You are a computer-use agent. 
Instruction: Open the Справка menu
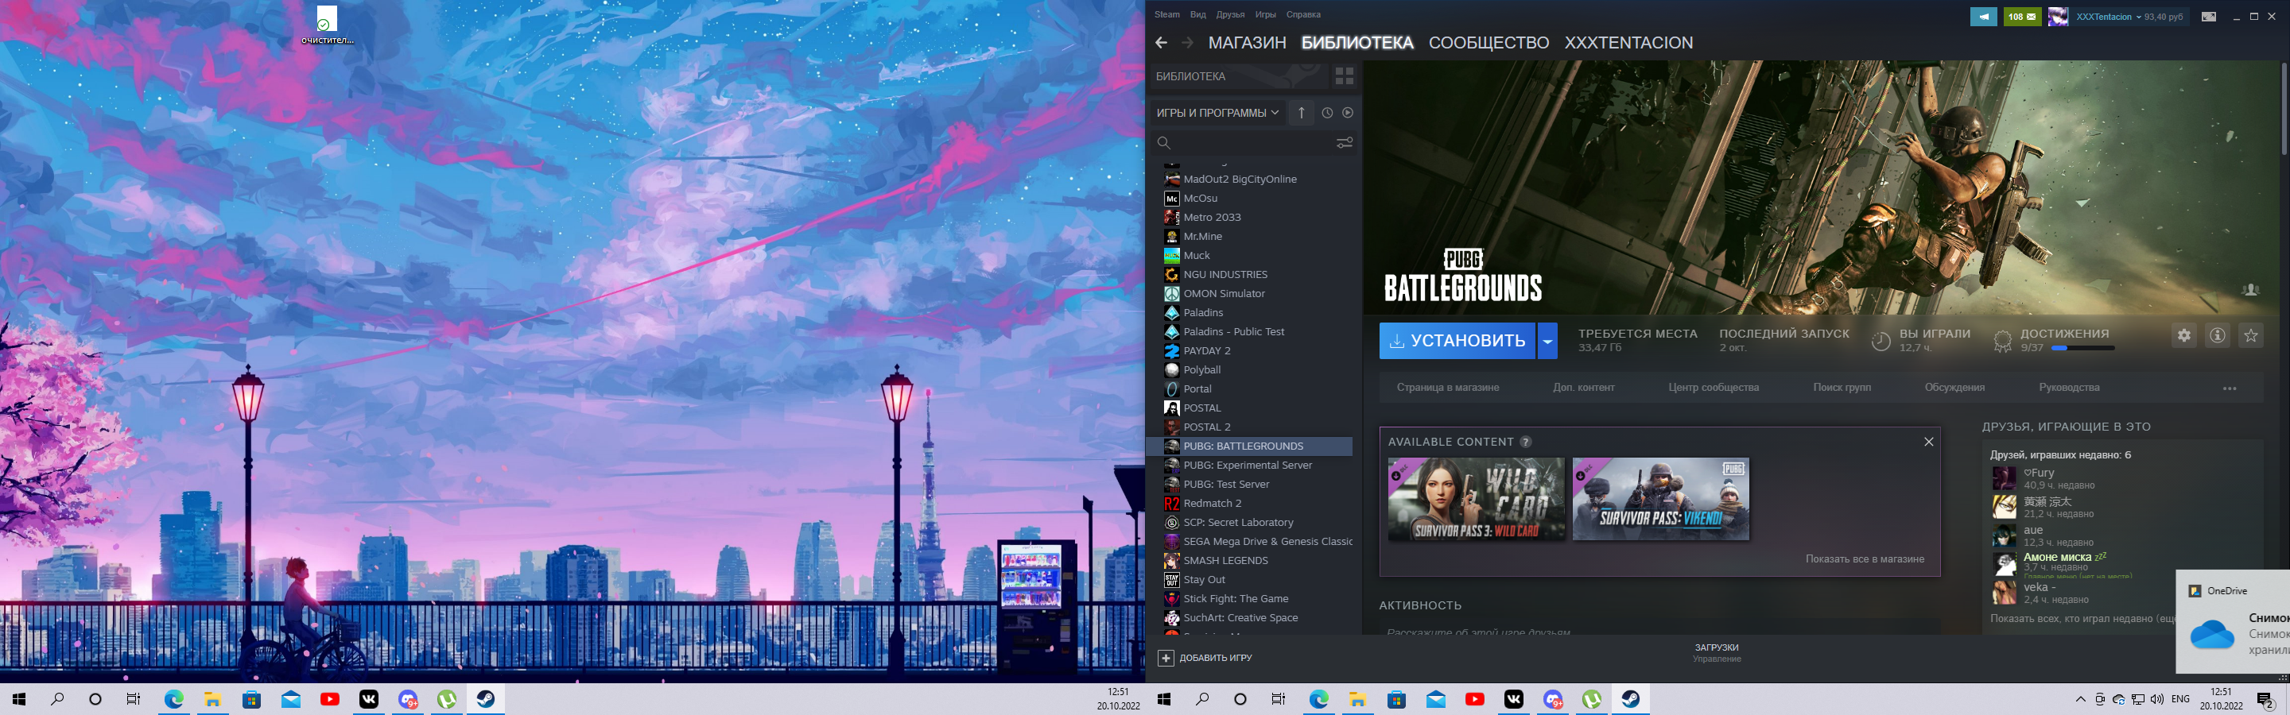(x=1303, y=14)
